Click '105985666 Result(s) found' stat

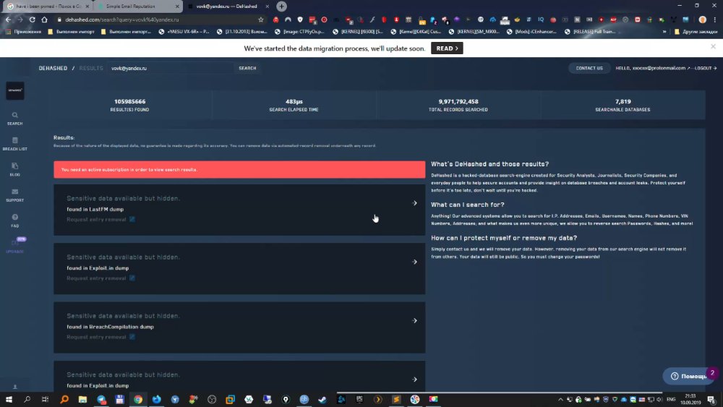[x=129, y=105]
